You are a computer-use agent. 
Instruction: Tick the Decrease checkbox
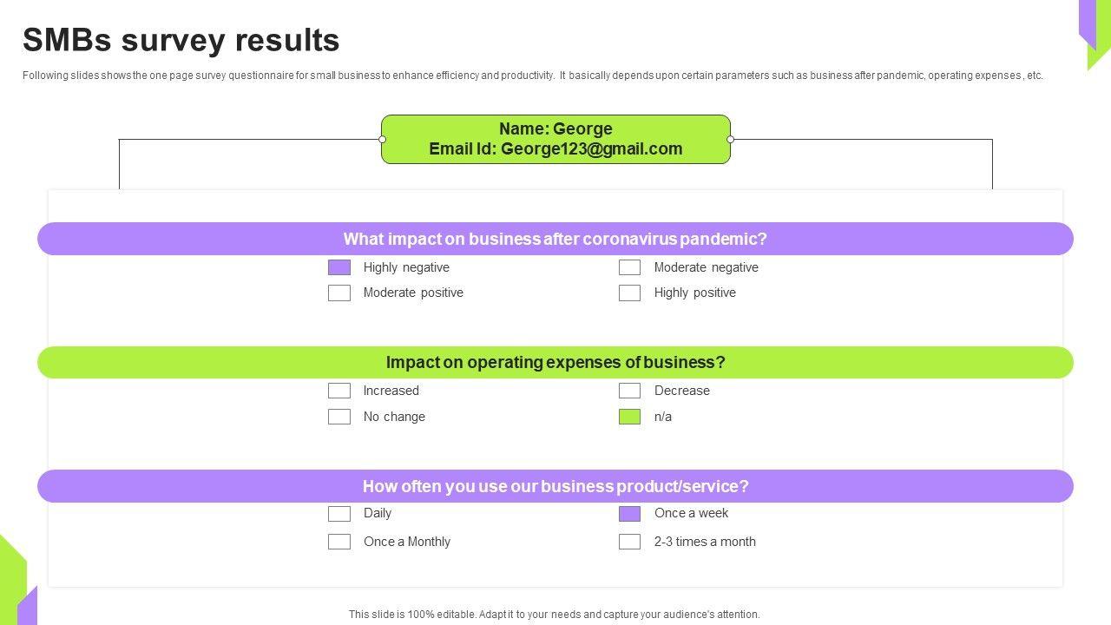[629, 391]
